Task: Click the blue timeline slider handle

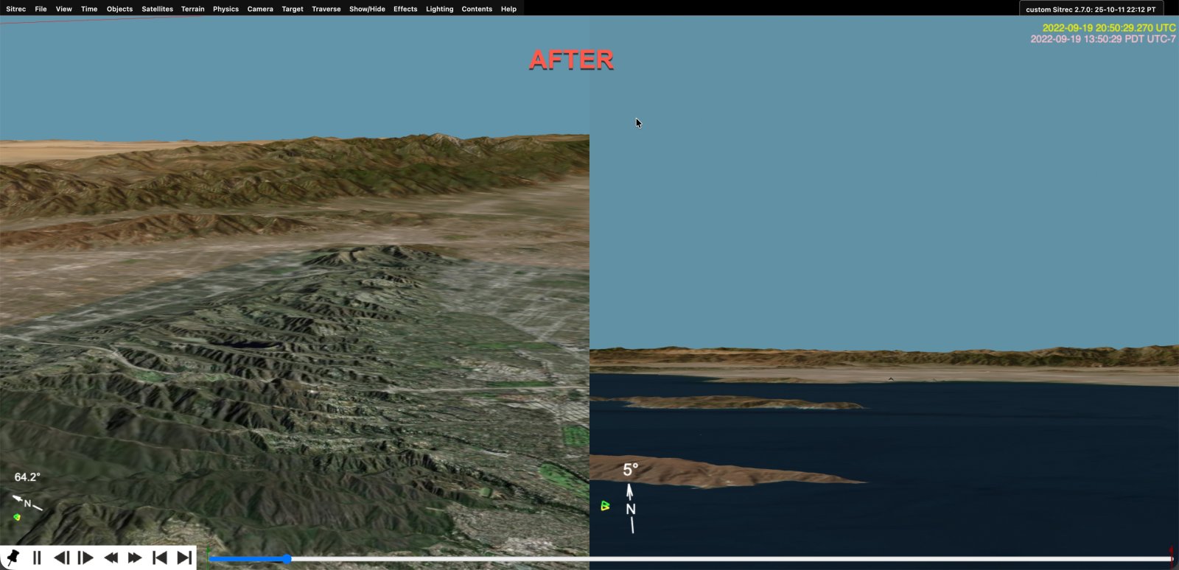Action: pyautogui.click(x=287, y=559)
